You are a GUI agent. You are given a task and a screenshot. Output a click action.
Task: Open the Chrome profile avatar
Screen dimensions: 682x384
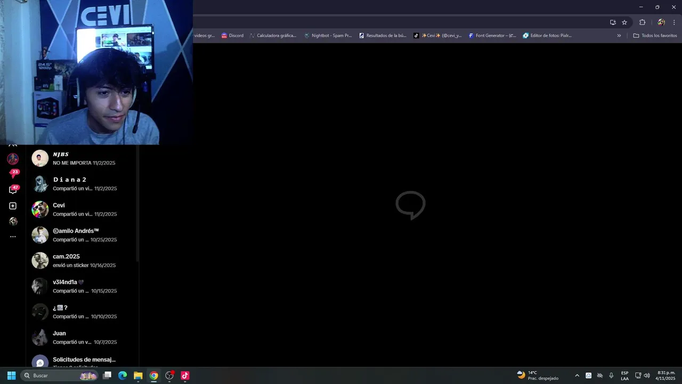pos(661,22)
